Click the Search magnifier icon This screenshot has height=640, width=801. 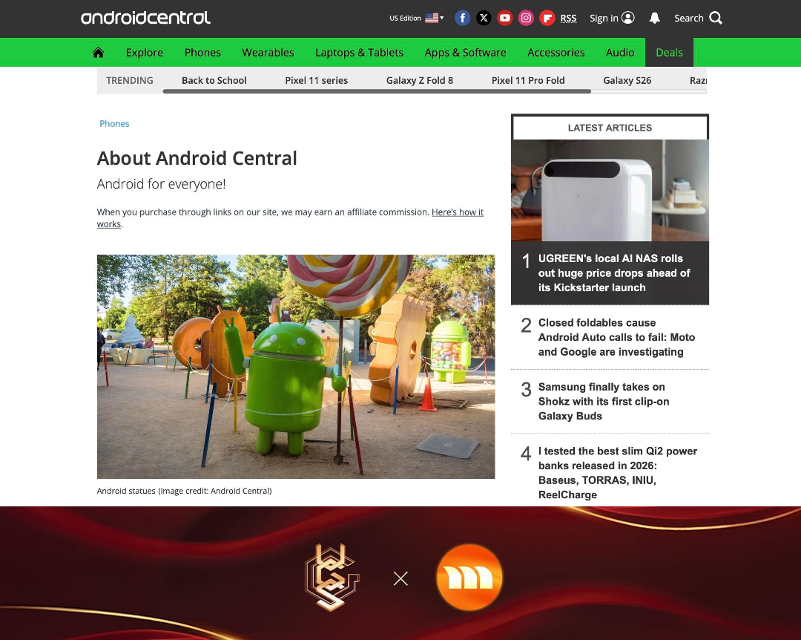pyautogui.click(x=716, y=18)
